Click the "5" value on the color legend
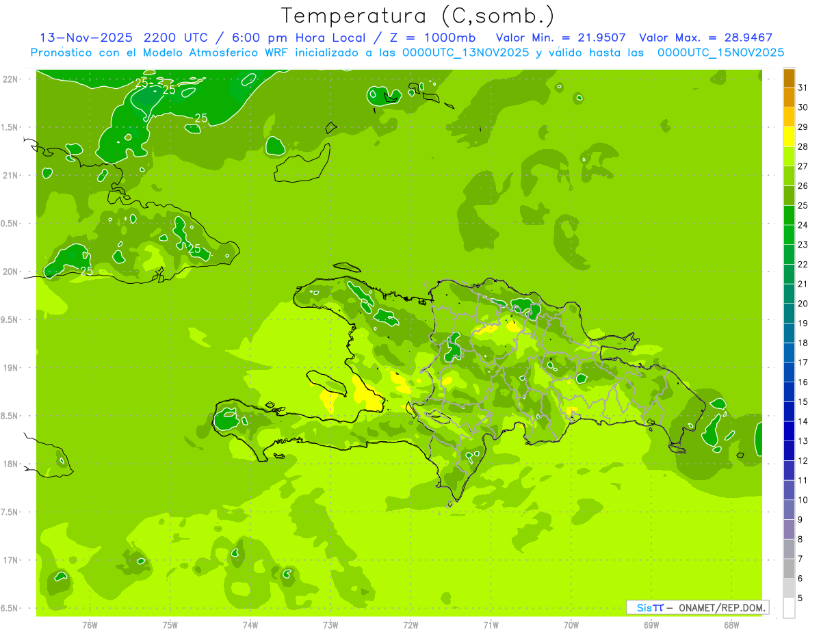 [800, 598]
